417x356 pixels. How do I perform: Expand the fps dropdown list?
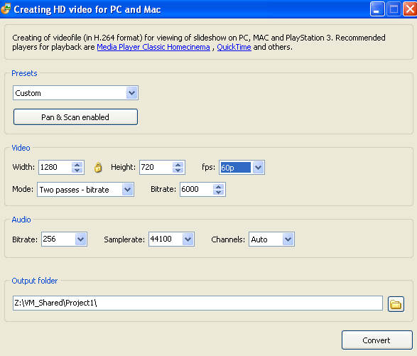click(x=258, y=168)
